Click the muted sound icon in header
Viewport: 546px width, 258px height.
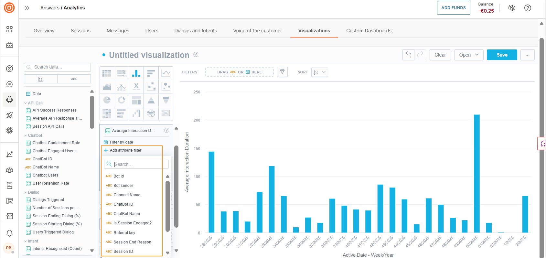click(511, 8)
